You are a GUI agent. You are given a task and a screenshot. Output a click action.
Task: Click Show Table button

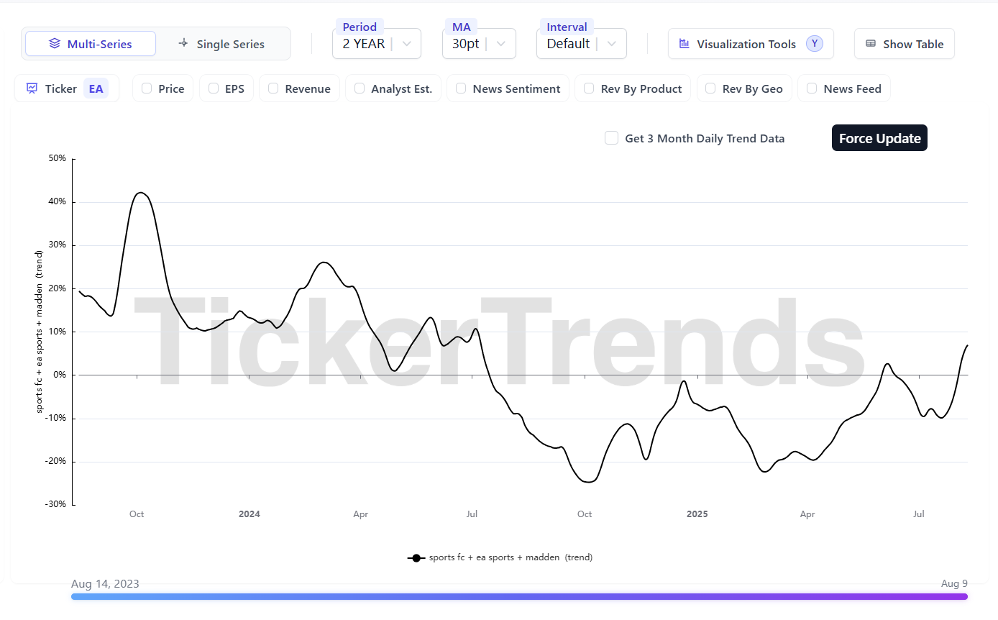pos(905,44)
